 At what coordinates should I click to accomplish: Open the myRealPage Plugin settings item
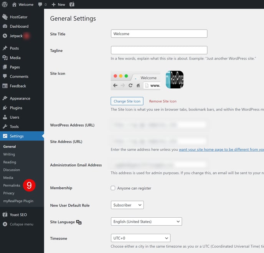[x=18, y=201]
